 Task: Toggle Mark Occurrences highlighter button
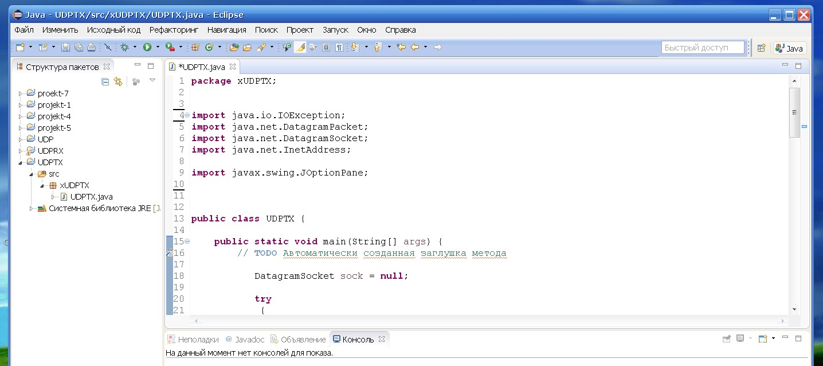coord(300,48)
